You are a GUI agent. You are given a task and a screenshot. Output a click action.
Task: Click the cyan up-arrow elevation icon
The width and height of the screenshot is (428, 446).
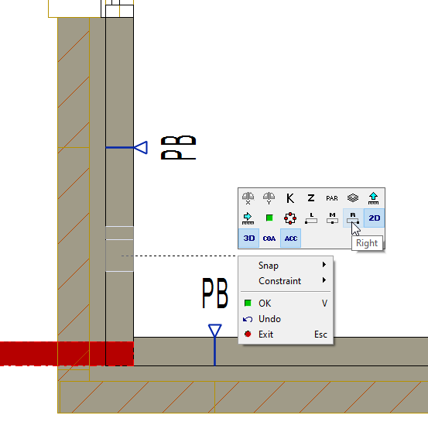[x=374, y=198]
